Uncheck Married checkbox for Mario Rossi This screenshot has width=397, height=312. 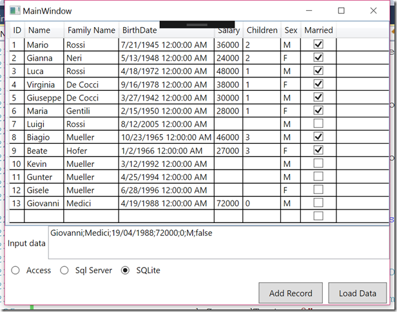coord(318,44)
